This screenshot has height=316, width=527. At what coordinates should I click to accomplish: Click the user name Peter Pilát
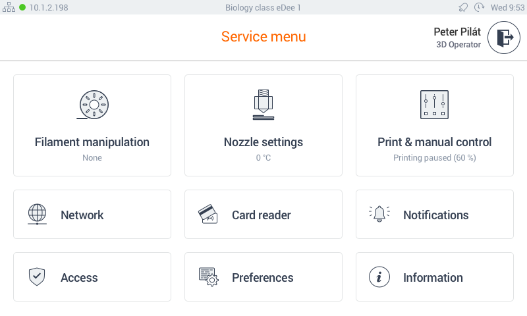(x=457, y=32)
